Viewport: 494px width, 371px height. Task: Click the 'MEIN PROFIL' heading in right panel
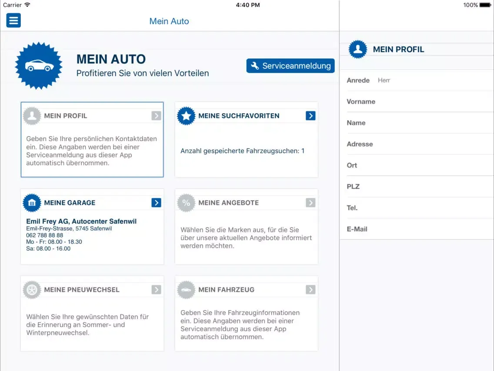[x=398, y=50]
